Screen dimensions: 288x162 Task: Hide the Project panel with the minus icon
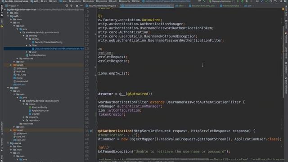pyautogui.click(x=81, y=6)
